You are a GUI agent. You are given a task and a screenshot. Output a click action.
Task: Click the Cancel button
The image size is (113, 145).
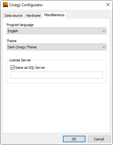tap(99, 139)
